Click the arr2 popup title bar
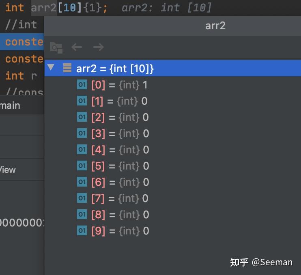This screenshot has height=275, width=301. tap(172, 26)
